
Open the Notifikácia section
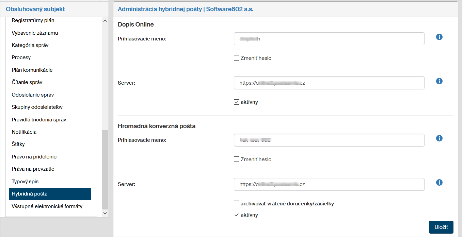[24, 132]
